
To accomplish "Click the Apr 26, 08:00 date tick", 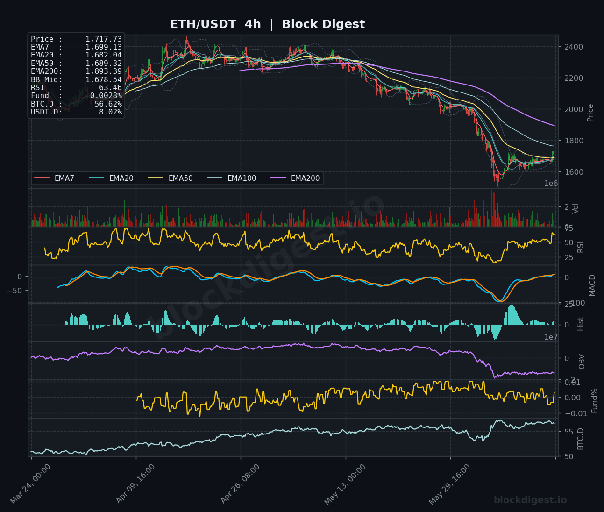I will [240, 484].
